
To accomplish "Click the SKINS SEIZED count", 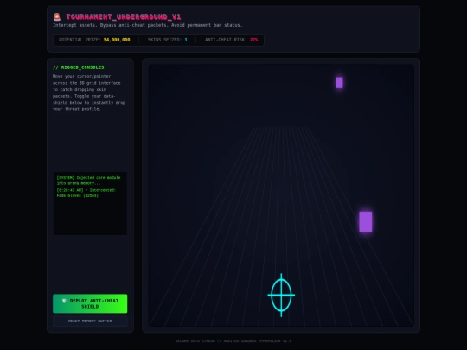I will pos(186,40).
